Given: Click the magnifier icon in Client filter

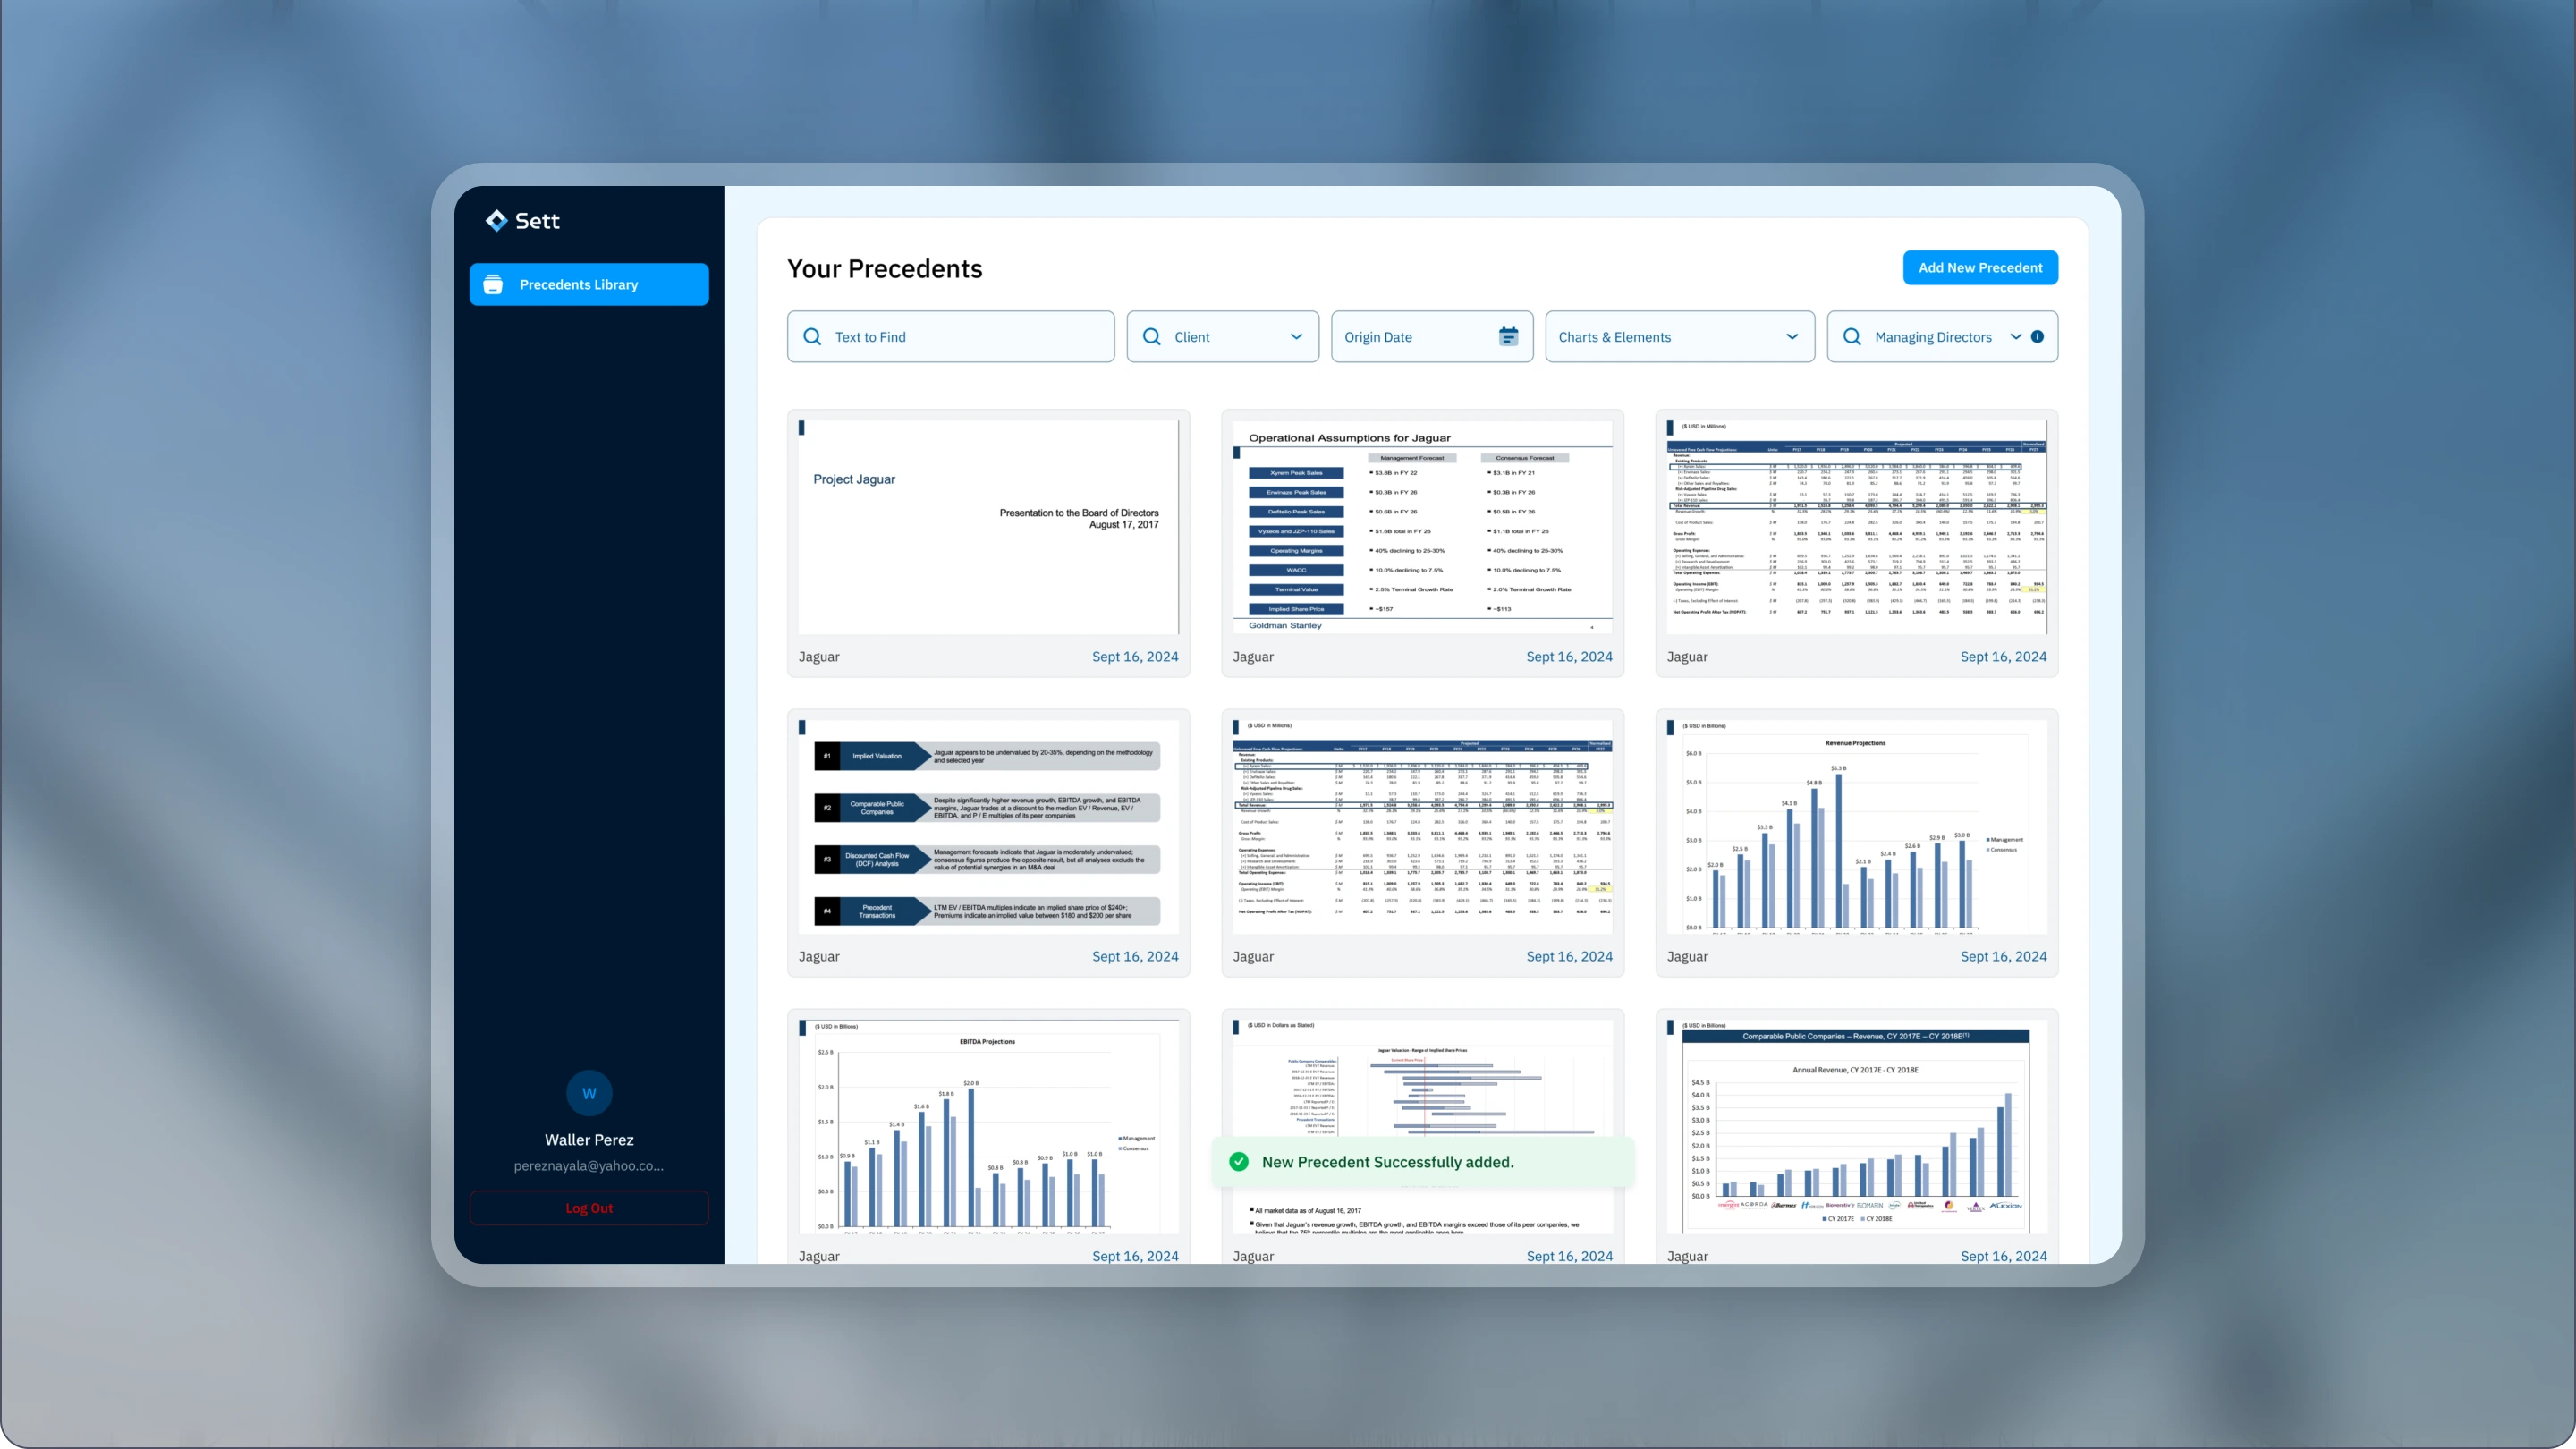Looking at the screenshot, I should click(x=1152, y=337).
